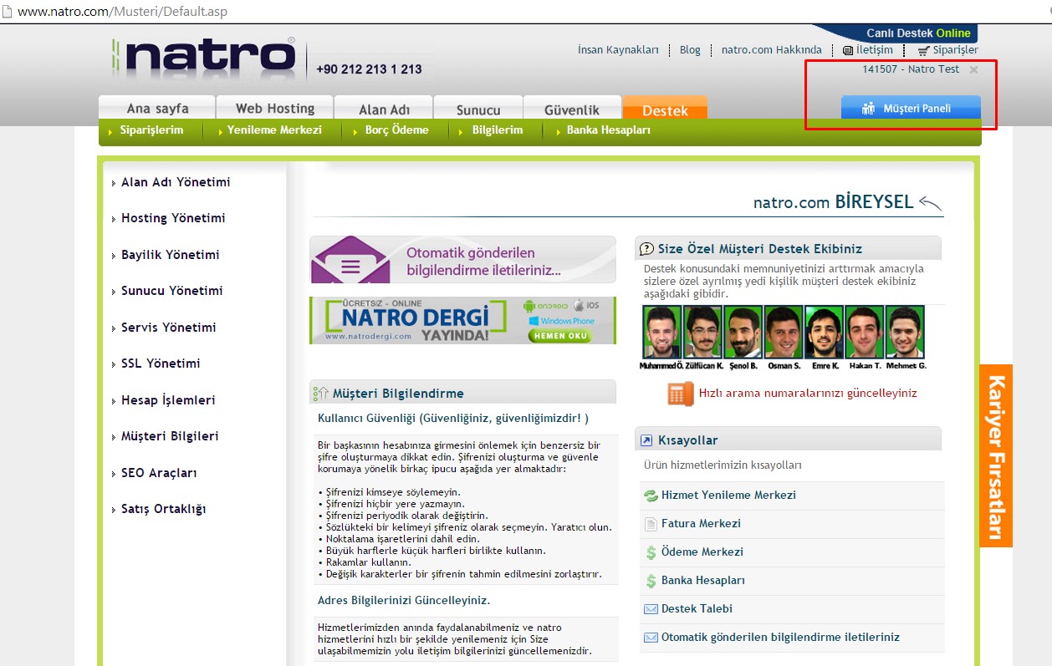Image resolution: width=1052 pixels, height=666 pixels.
Task: Open the Natro Dergi banner
Action: (x=462, y=321)
